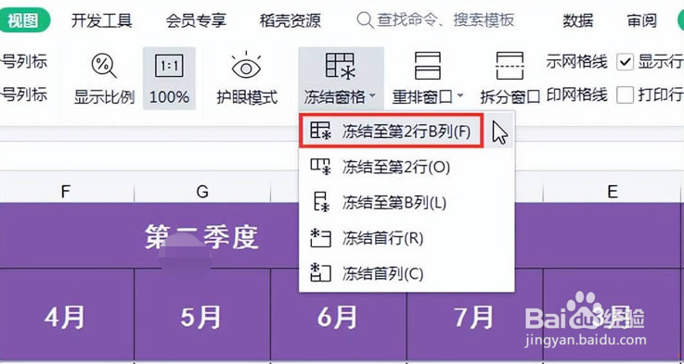Select the 7月 cell

click(475, 317)
